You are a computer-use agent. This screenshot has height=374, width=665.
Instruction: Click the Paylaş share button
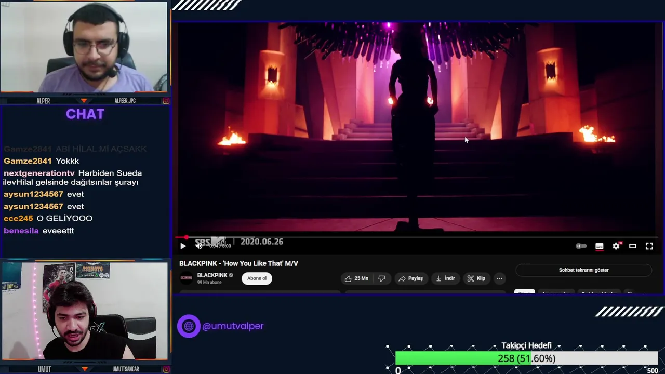[x=410, y=278]
